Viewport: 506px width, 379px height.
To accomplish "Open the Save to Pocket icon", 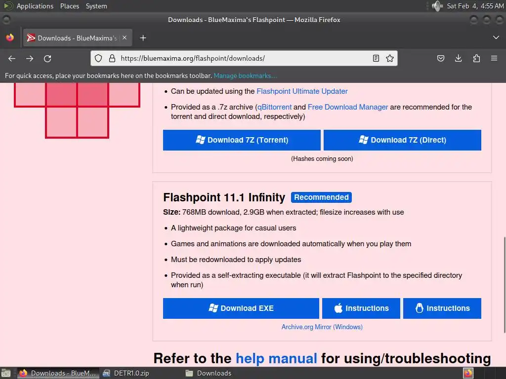I will [x=440, y=58].
